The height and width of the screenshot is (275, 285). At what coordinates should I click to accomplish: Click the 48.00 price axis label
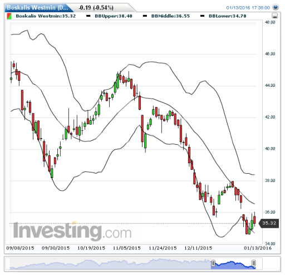[x=270, y=22]
